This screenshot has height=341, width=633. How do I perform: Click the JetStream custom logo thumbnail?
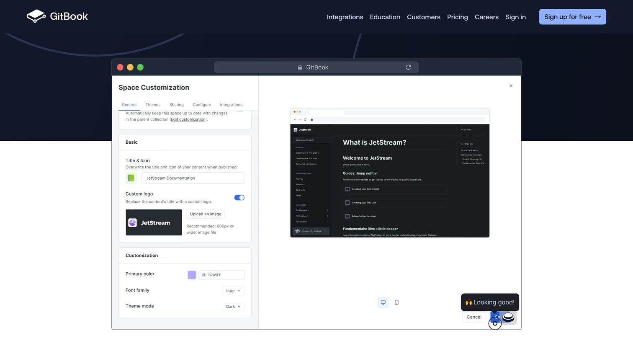click(154, 222)
